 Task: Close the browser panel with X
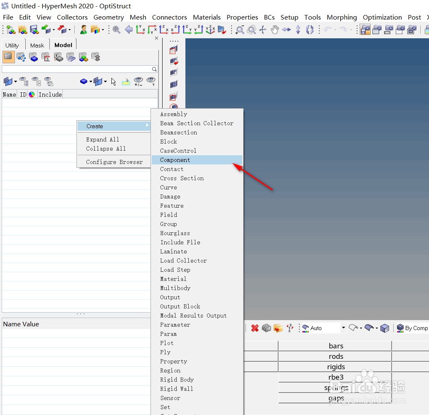click(x=156, y=38)
